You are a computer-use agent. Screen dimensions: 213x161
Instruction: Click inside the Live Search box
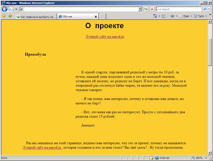[x=179, y=9]
